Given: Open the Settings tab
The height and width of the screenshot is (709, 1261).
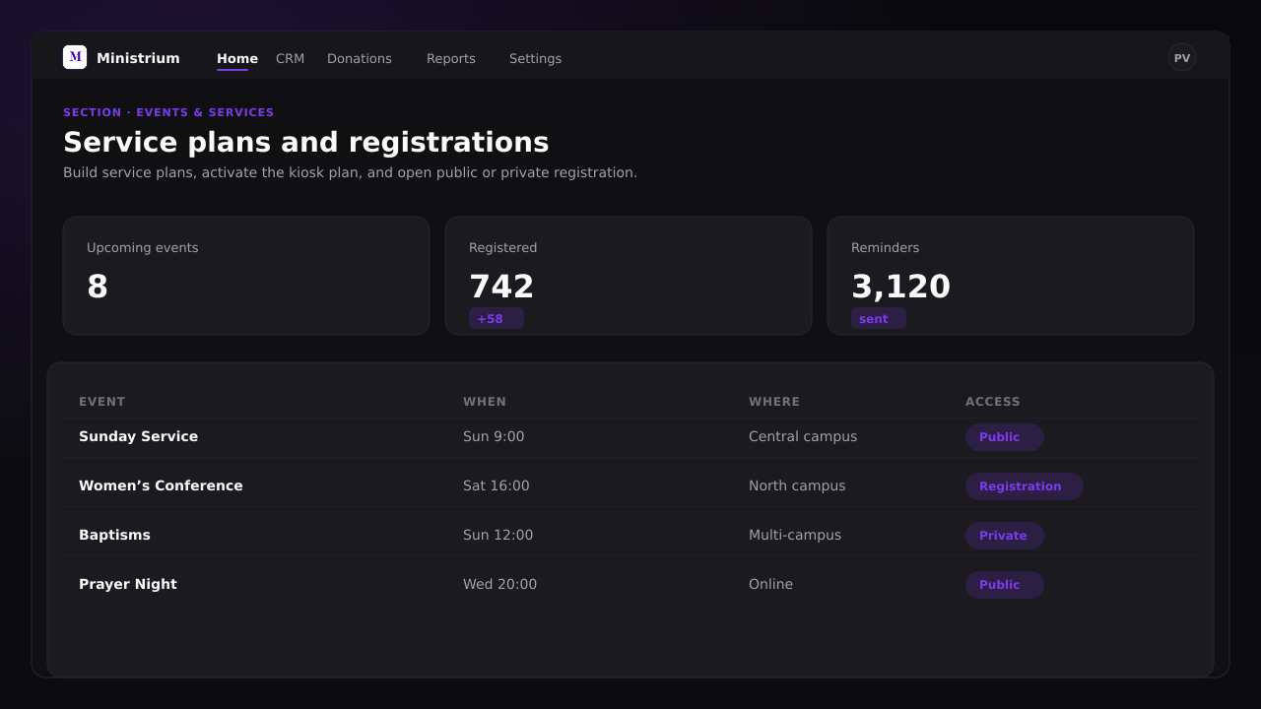Looking at the screenshot, I should click(x=535, y=59).
